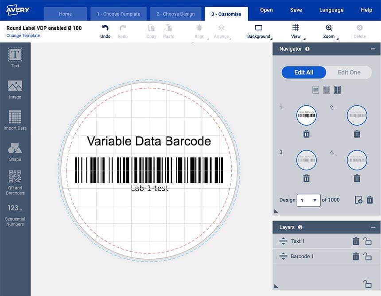Delete label 2 in Navigator
This screenshot has height=296, width=381.
357,134
